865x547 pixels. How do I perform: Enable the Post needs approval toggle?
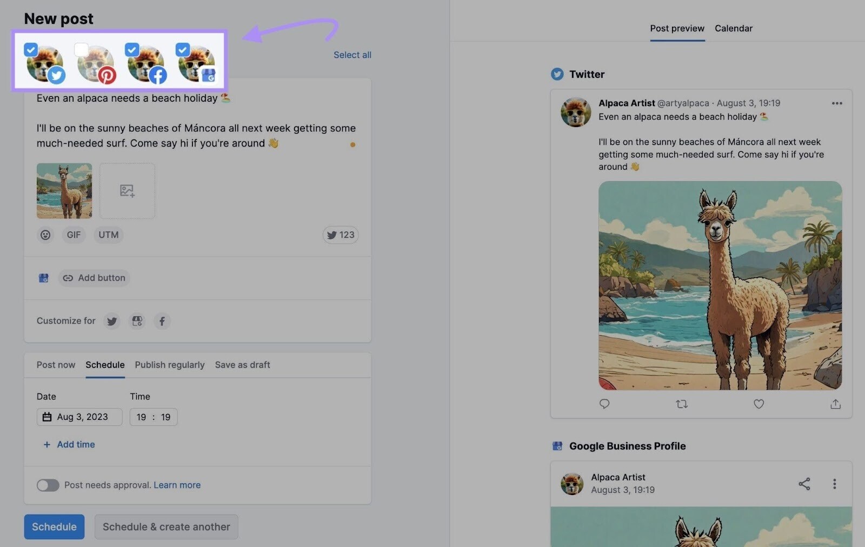(48, 485)
